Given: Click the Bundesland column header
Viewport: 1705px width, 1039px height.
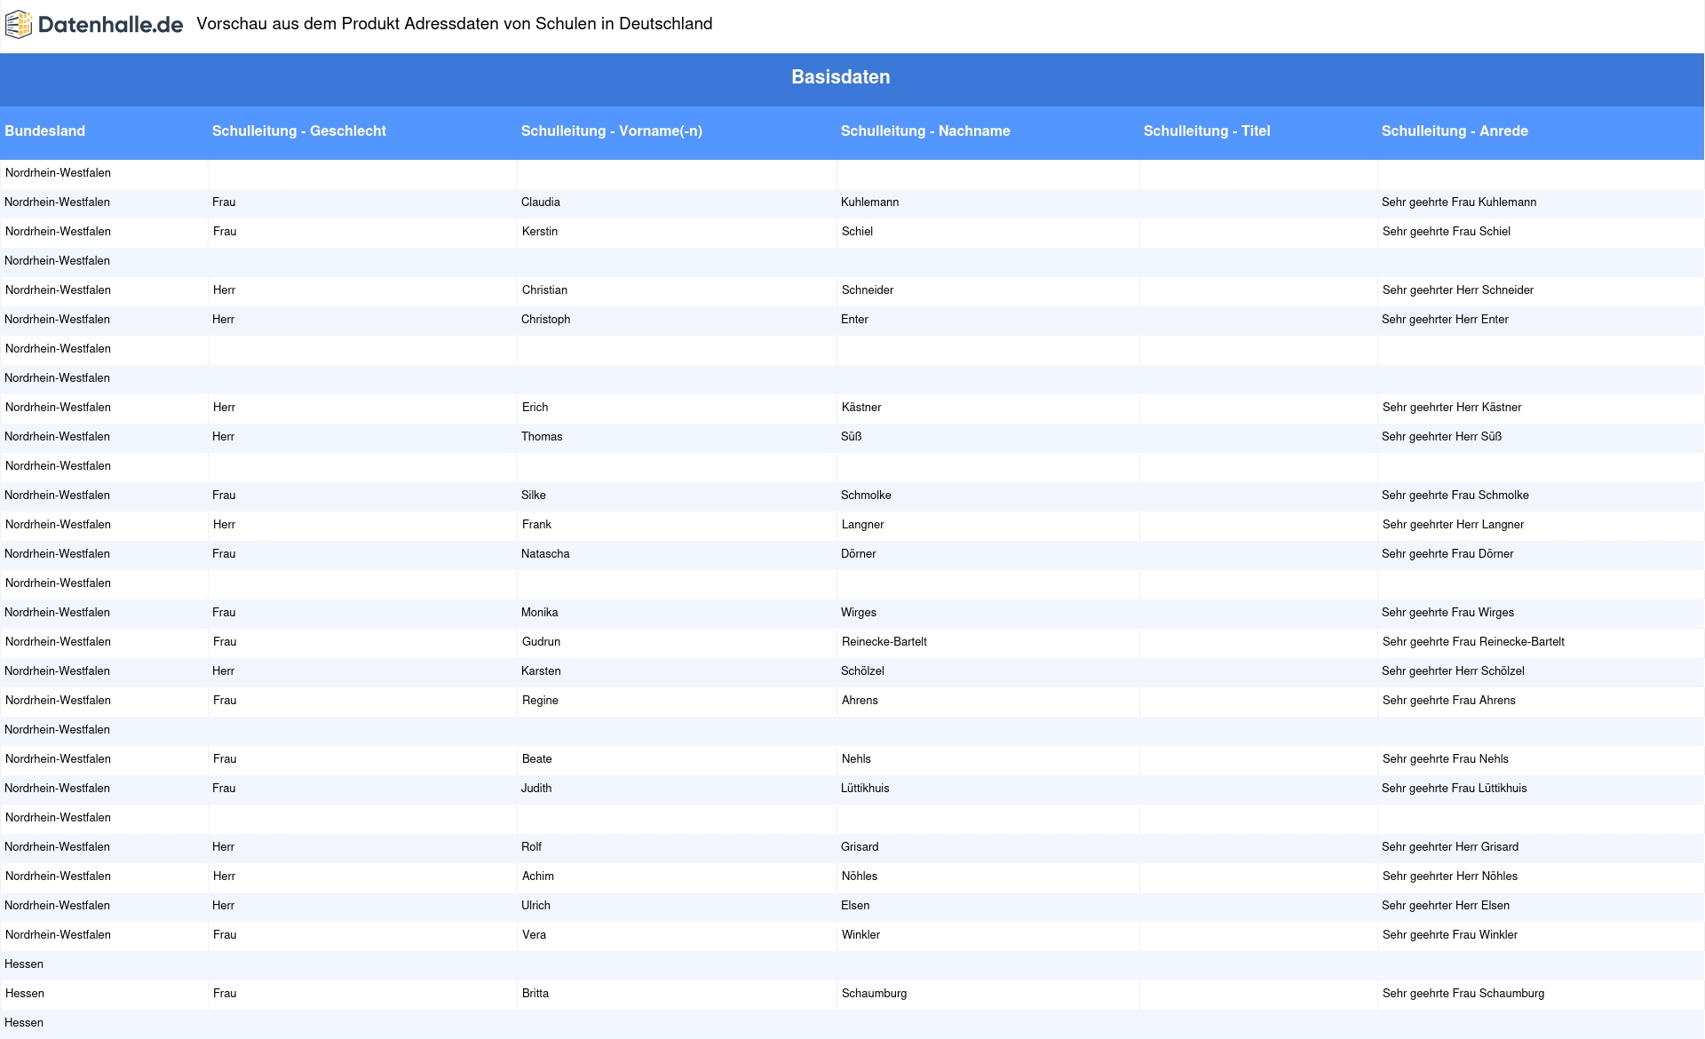Looking at the screenshot, I should (44, 131).
